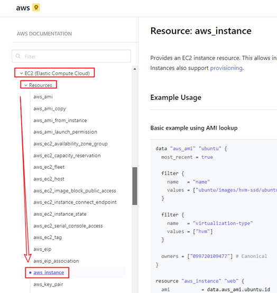Open the aws_ami_copy resource page
Image resolution: width=277 pixels, height=293 pixels.
click(x=50, y=108)
